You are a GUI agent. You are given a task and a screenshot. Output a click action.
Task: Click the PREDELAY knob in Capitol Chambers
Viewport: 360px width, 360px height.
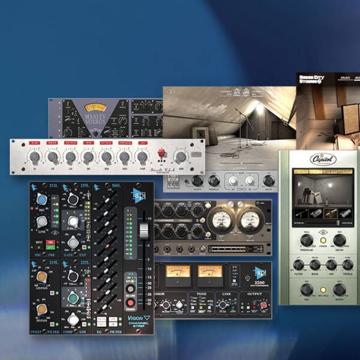307,241
